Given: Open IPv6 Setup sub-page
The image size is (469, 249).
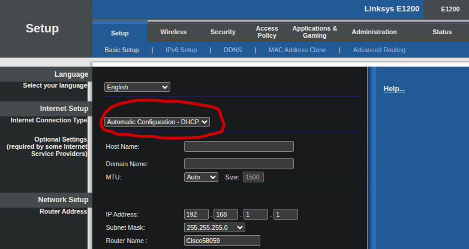Looking at the screenshot, I should click(x=181, y=50).
